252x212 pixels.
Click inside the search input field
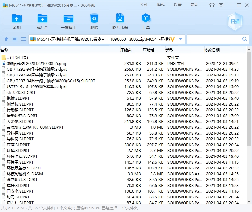(215, 39)
